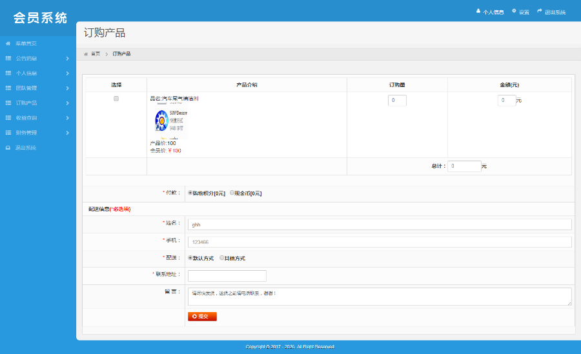The image size is (581, 354).
Task: Click the 订购量 quantity input box
Action: coord(397,101)
